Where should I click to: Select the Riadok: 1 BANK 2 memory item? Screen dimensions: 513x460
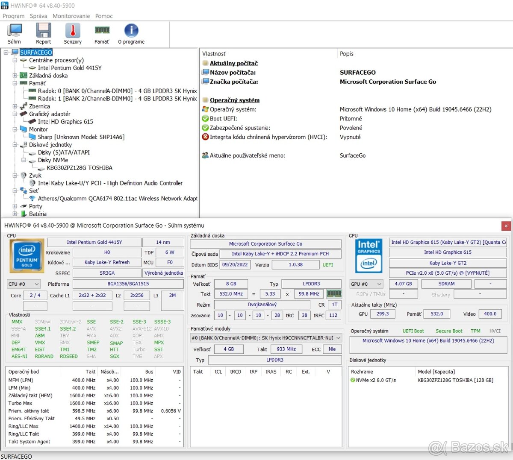pyautogui.click(x=118, y=99)
